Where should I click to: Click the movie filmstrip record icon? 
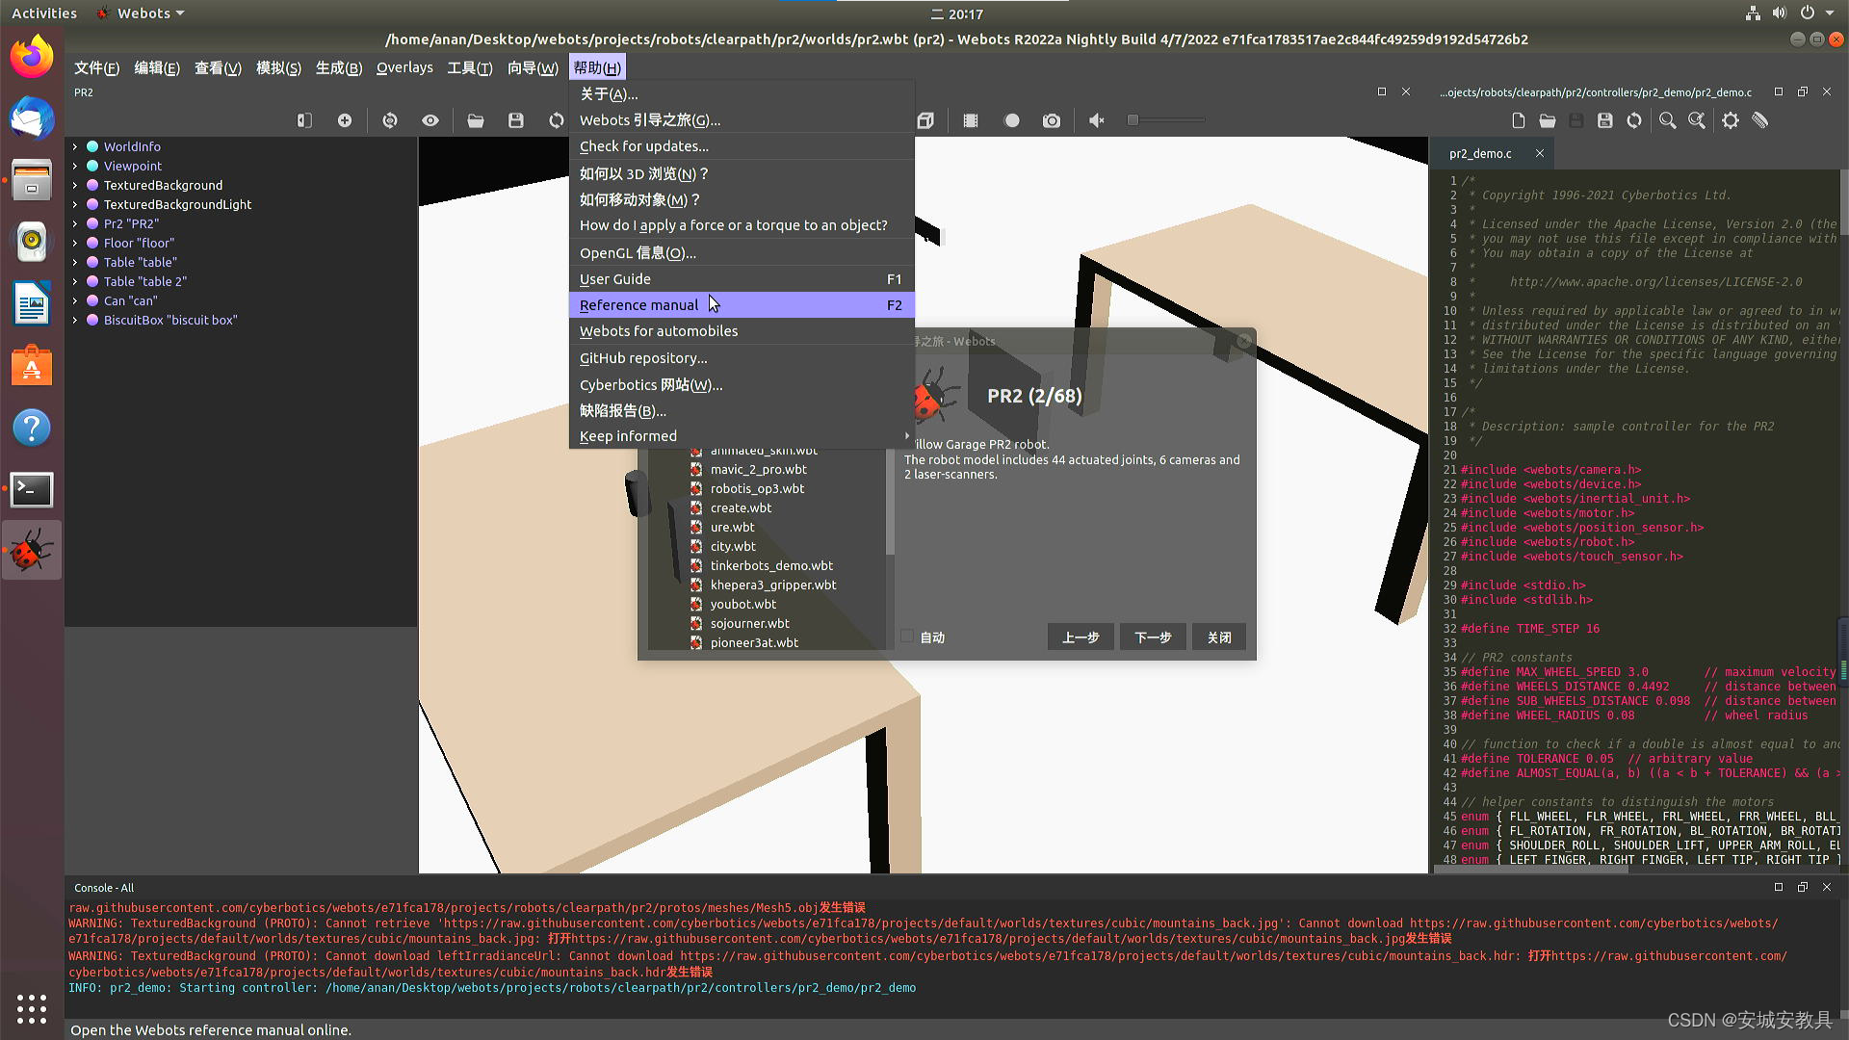[x=971, y=120]
